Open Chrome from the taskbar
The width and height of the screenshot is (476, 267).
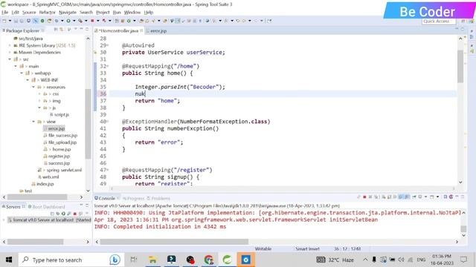pyautogui.click(x=209, y=260)
